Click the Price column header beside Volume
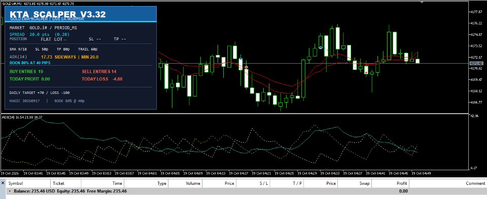Image resolution: width=487 pixels, height=199 pixels. (219, 183)
